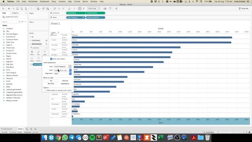Toggle the Show mark labels checkbox
Viewport: 252px width, 142px height.
(x=51, y=59)
